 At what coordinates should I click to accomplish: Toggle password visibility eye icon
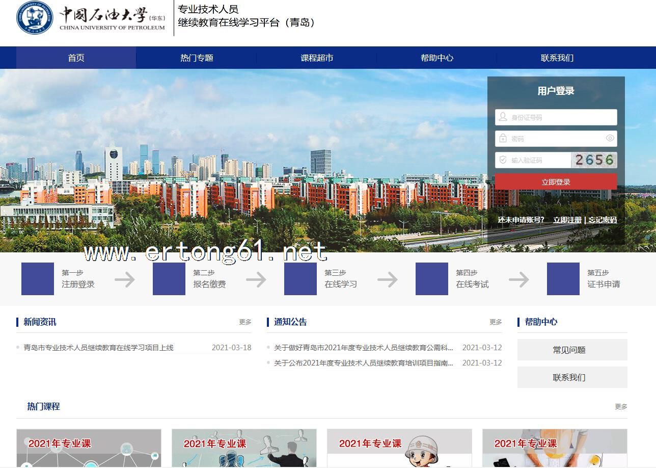[610, 138]
